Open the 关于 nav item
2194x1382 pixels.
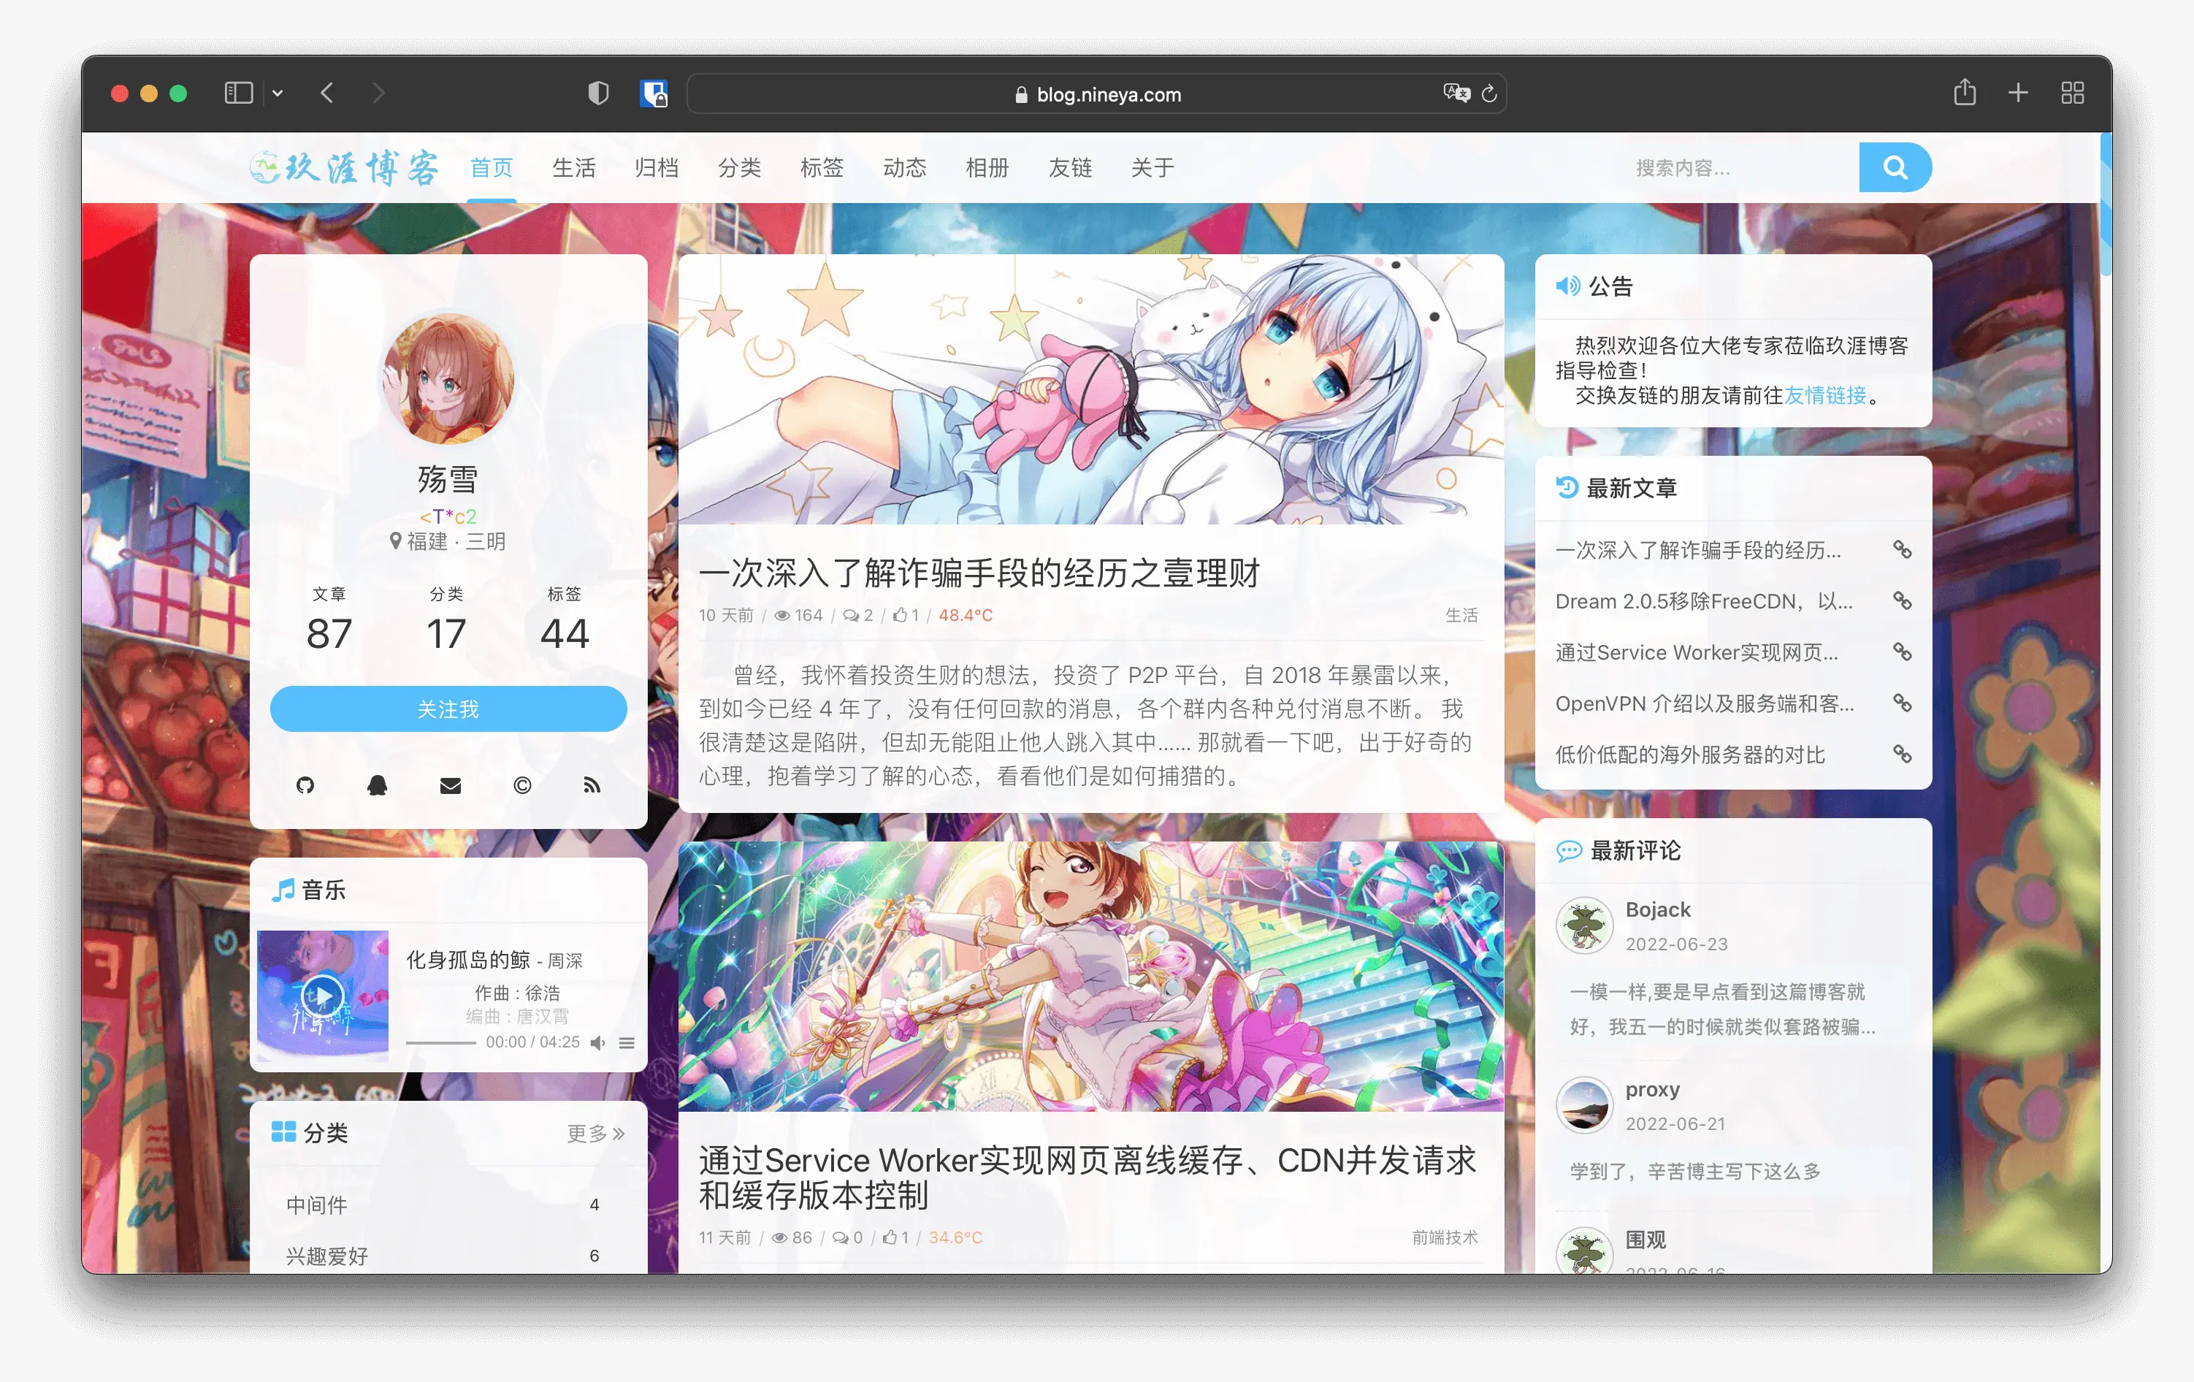pyautogui.click(x=1153, y=167)
